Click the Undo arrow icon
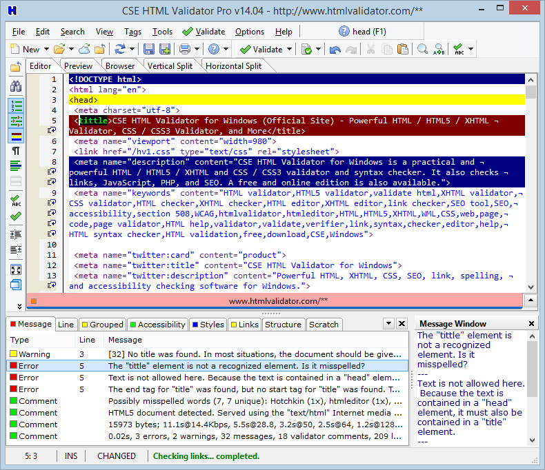Image resolution: width=545 pixels, height=470 pixels. coord(335,49)
